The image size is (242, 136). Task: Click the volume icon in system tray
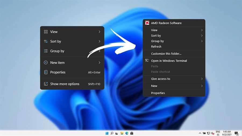click(x=213, y=133)
